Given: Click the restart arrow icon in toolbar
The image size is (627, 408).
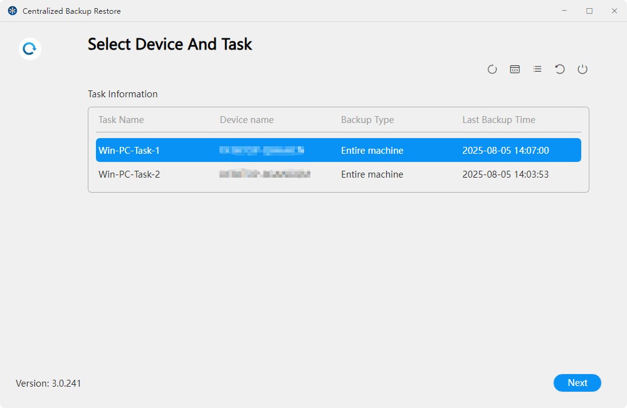Looking at the screenshot, I should (x=560, y=69).
